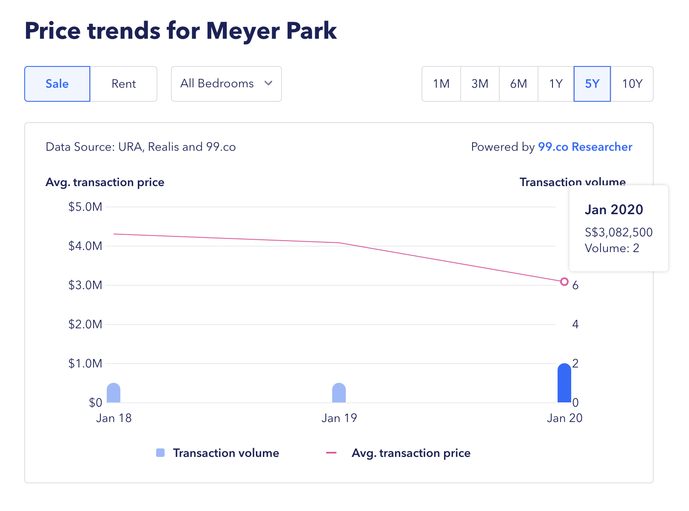This screenshot has width=689, height=511.
Task: Open the All Bedrooms dropdown
Action: pos(226,84)
